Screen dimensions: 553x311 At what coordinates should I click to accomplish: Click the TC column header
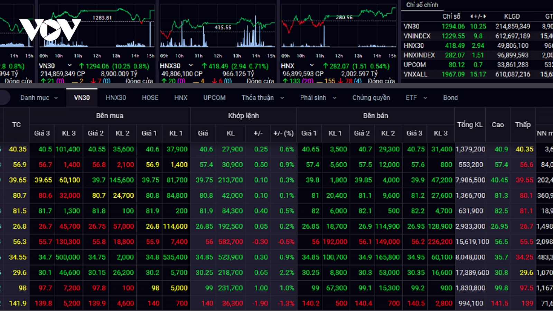pyautogui.click(x=16, y=125)
